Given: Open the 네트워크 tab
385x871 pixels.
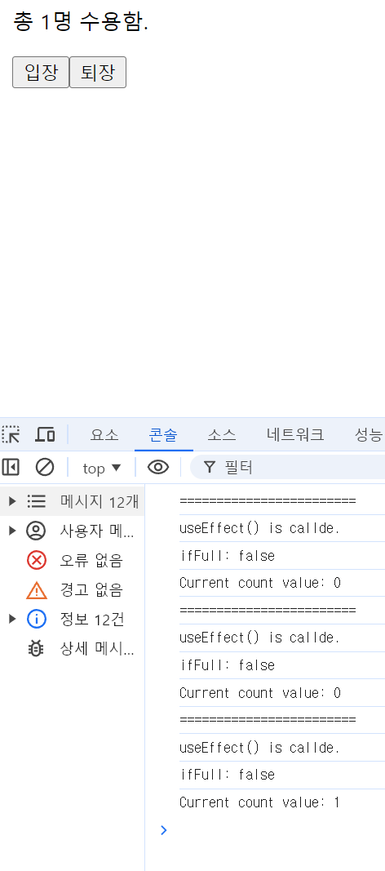Looking at the screenshot, I should 295,435.
